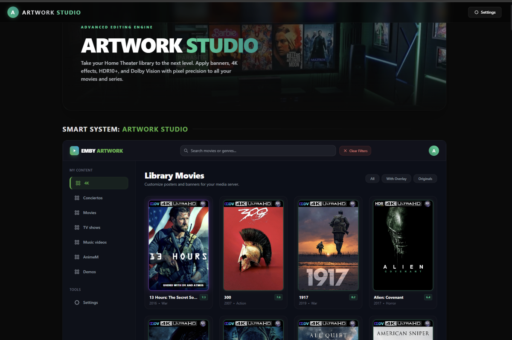Open the 300 movie poster
512x340 pixels.
click(253, 245)
